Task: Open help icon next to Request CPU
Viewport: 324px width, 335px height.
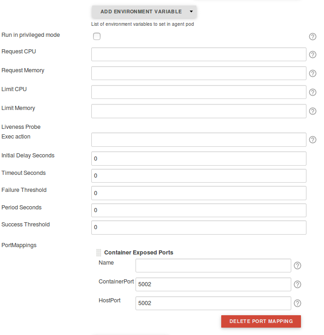Action: point(312,54)
